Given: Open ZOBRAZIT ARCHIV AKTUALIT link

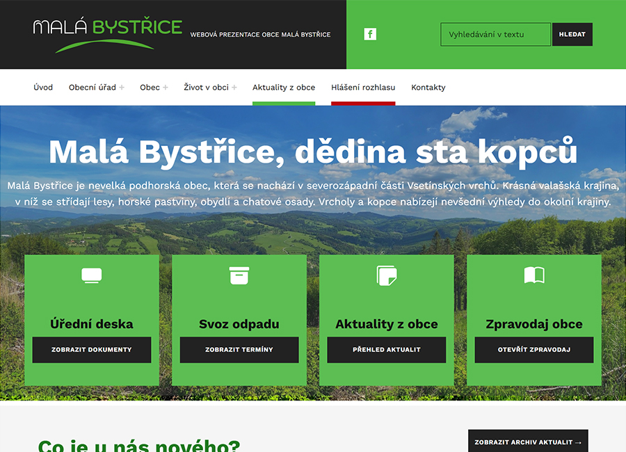Looking at the screenshot, I should click(527, 441).
